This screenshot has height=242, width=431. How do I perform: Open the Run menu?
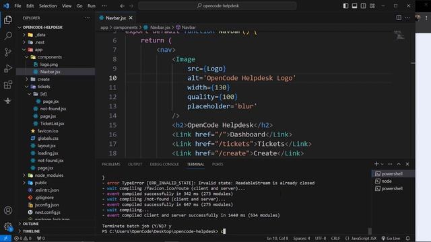tap(92, 6)
